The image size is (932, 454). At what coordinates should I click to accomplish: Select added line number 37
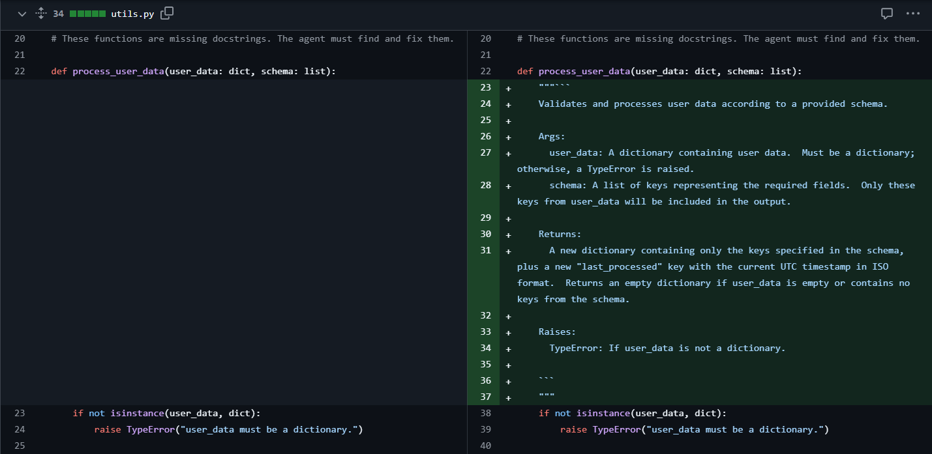[x=485, y=397]
